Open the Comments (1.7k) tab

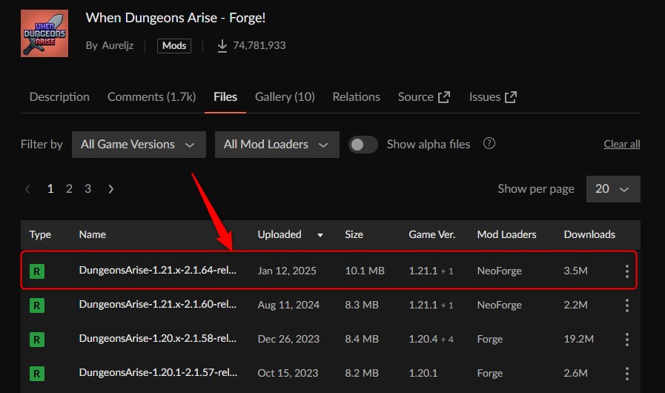[151, 96]
